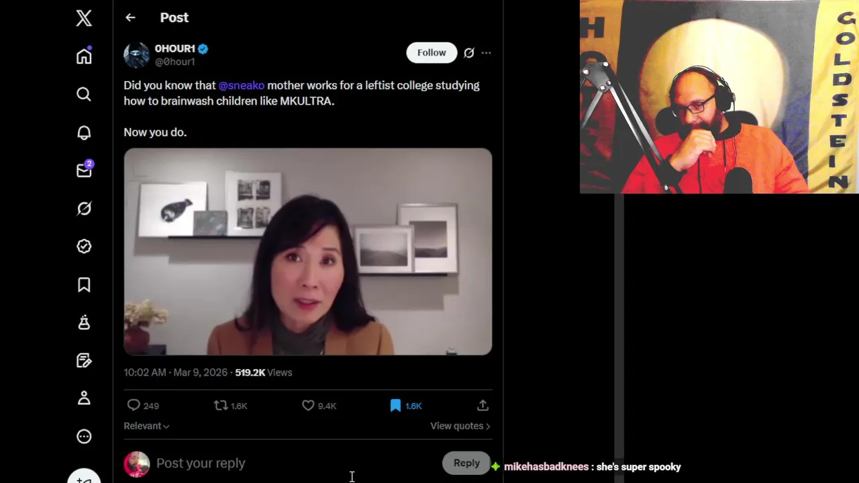Toggle the bookmark on this post
Image resolution: width=859 pixels, height=483 pixels.
tap(395, 405)
